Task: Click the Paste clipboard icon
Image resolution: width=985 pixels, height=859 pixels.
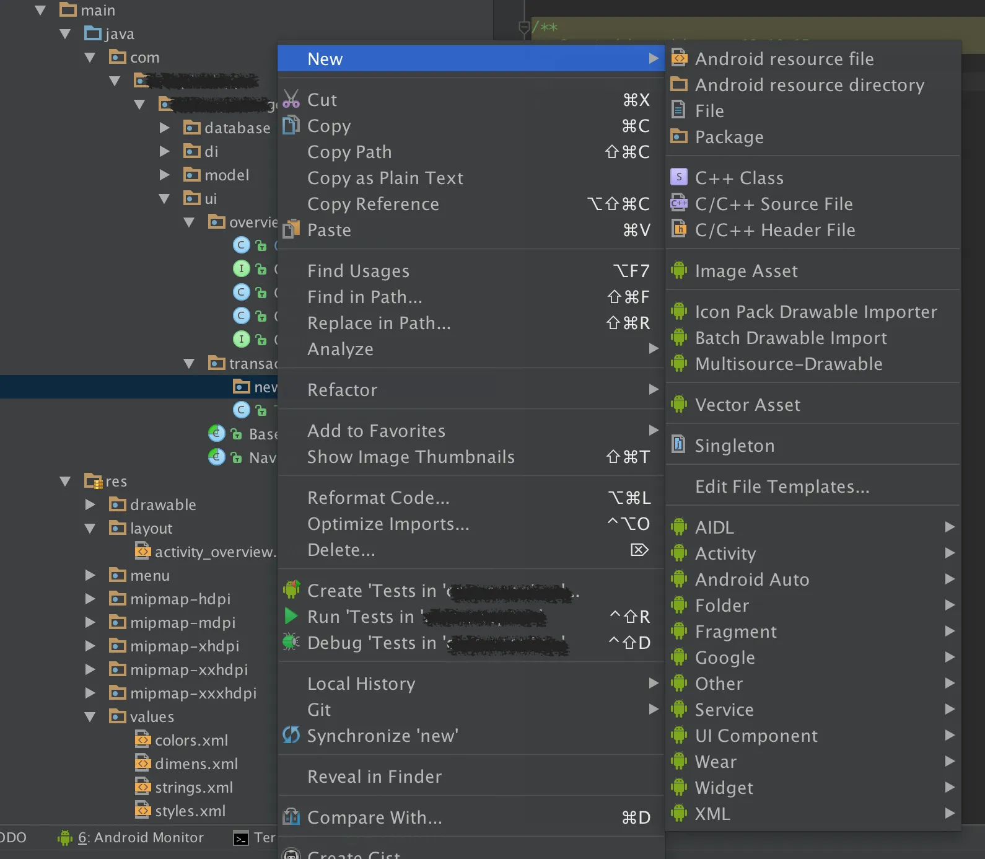Action: click(291, 229)
